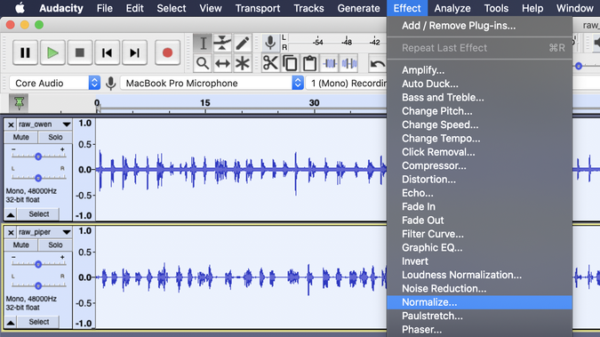Start recording with the red Record button

click(167, 52)
